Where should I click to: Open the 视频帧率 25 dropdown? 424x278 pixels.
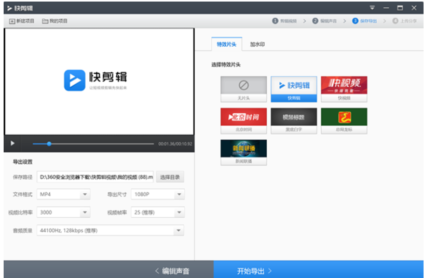[x=158, y=212]
